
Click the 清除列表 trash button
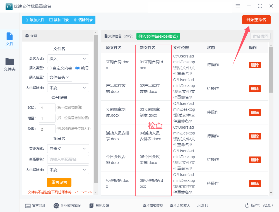tap(83, 20)
